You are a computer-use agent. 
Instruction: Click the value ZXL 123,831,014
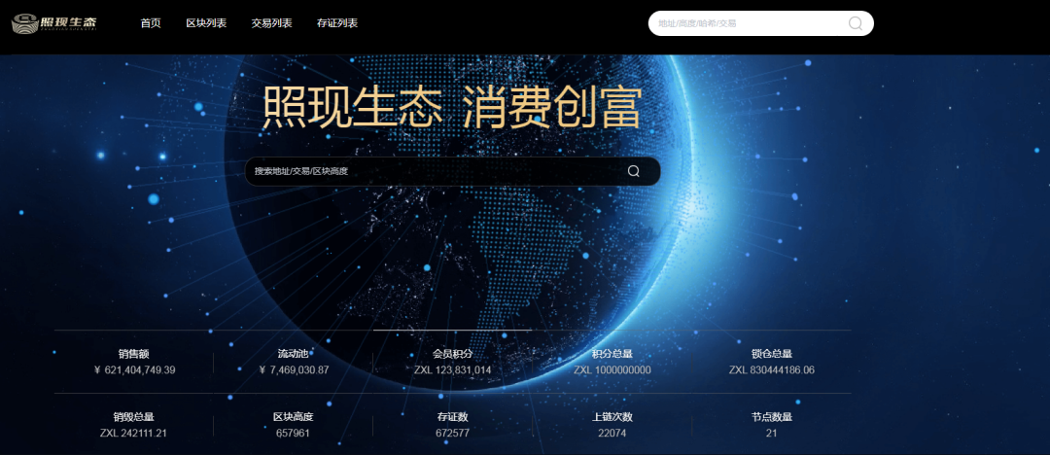pos(453,369)
